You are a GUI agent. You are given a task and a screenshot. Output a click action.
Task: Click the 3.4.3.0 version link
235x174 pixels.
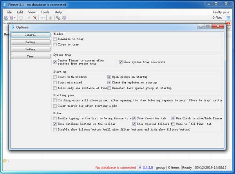(148, 167)
